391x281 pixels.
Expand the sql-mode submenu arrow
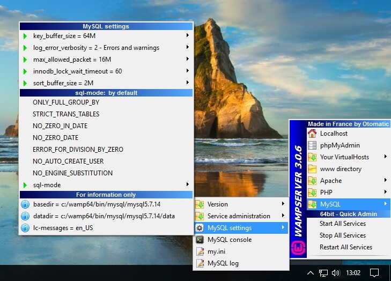click(x=187, y=185)
